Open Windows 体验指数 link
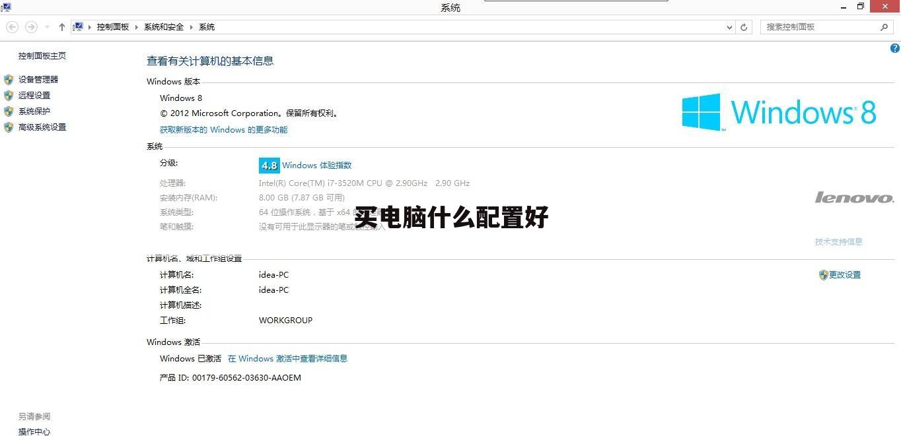Image resolution: width=901 pixels, height=436 pixels. pos(317,166)
